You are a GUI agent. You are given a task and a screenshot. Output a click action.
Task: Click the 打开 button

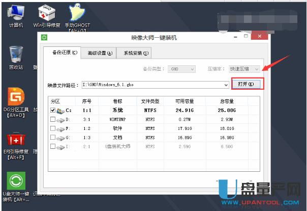coord(248,84)
